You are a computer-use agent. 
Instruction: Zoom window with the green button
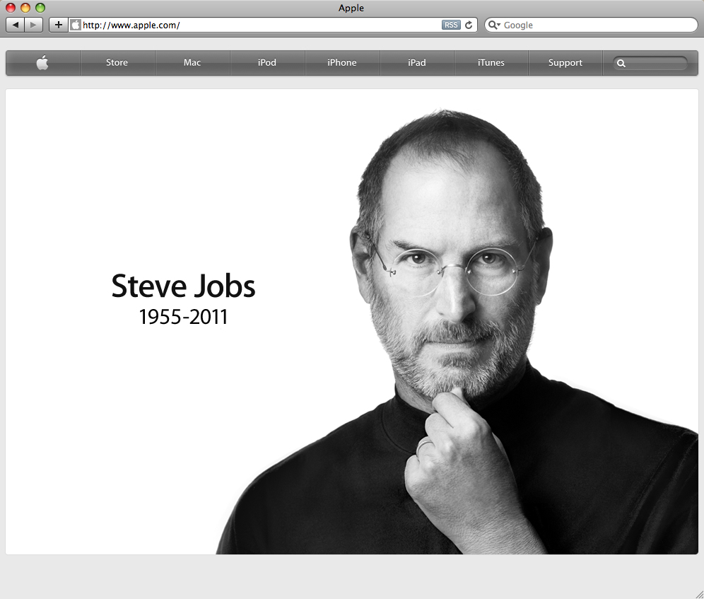40,8
